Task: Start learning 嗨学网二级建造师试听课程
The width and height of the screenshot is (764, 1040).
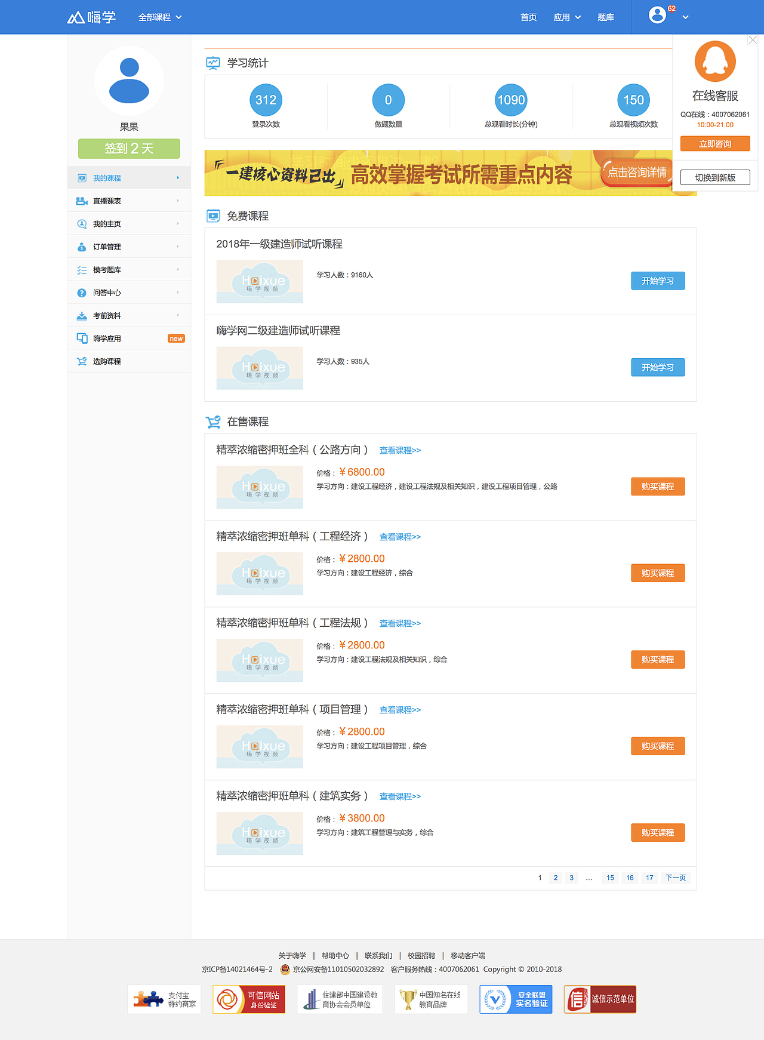Action: (x=658, y=367)
